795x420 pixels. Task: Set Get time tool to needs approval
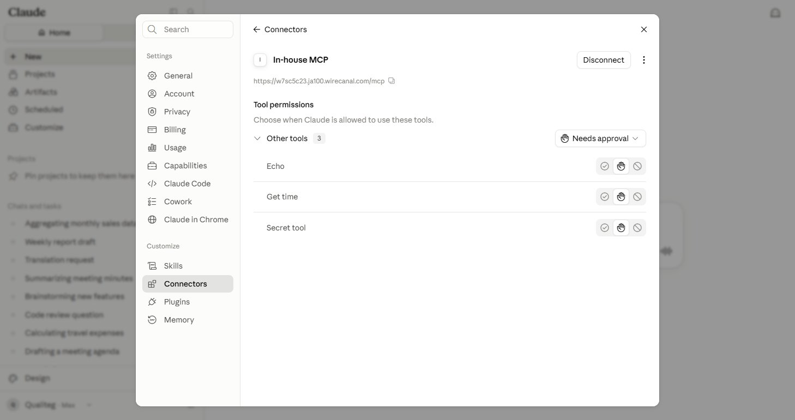621,197
